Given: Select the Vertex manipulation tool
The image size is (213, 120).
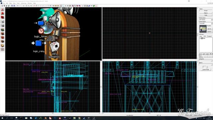Looking at the screenshot, I should click(x=2, y=49).
